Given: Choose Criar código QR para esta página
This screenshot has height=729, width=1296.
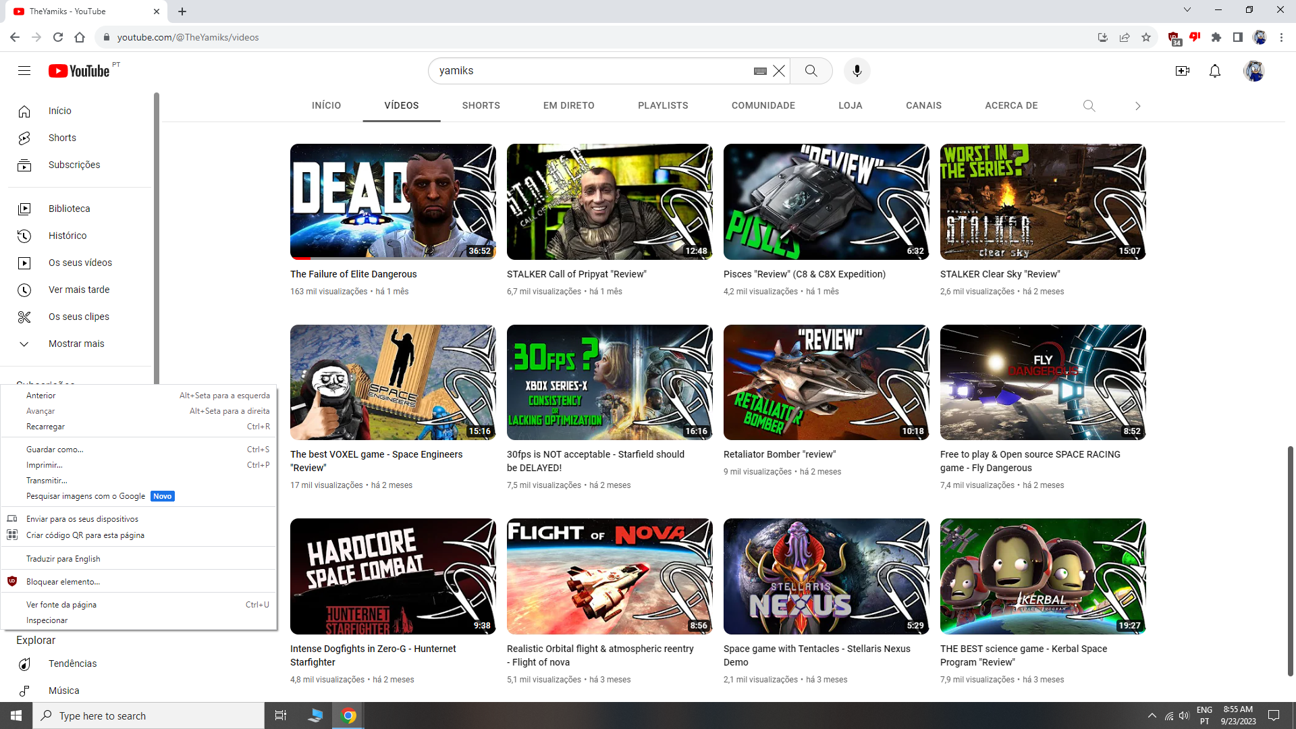Looking at the screenshot, I should coord(138,535).
